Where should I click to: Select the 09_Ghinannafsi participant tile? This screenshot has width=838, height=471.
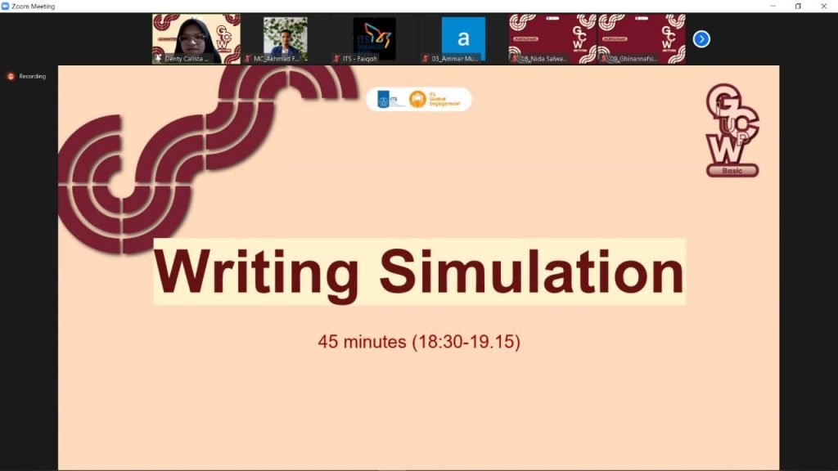[642, 36]
